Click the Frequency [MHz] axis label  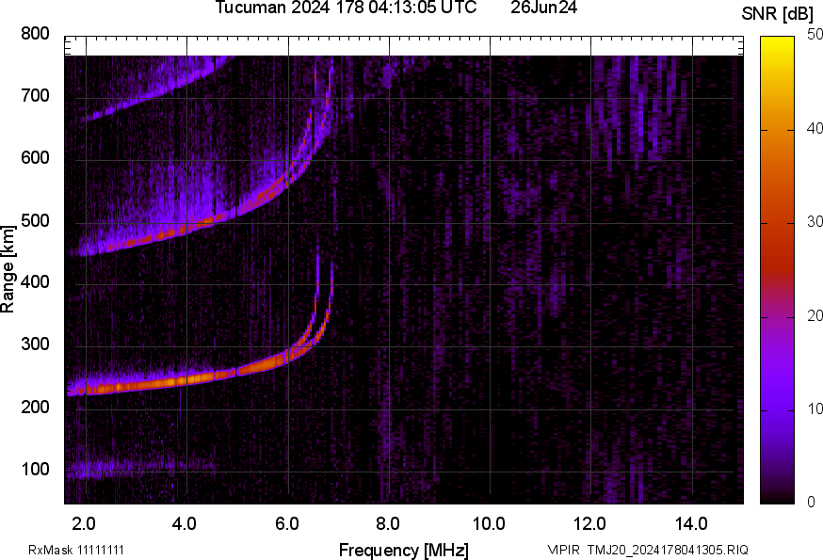[403, 550]
